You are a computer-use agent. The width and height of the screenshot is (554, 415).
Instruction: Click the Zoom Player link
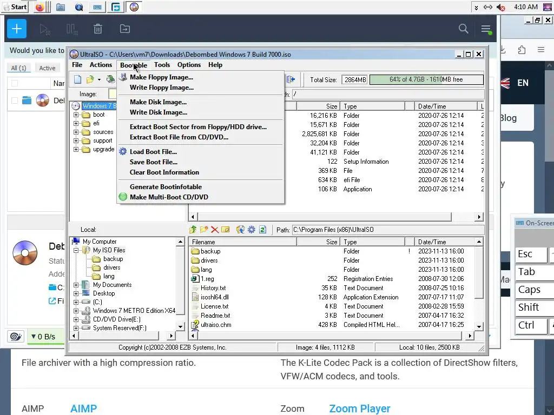coord(360,409)
